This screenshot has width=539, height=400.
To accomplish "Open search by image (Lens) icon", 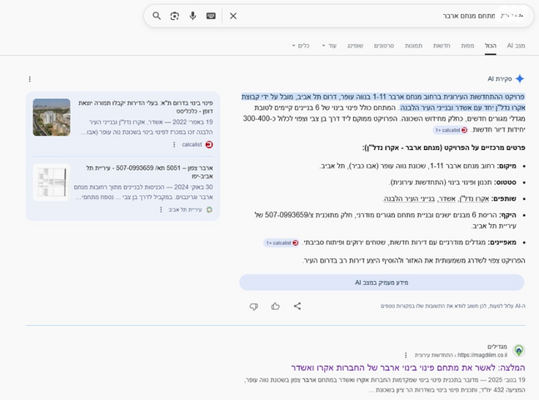I will (175, 16).
